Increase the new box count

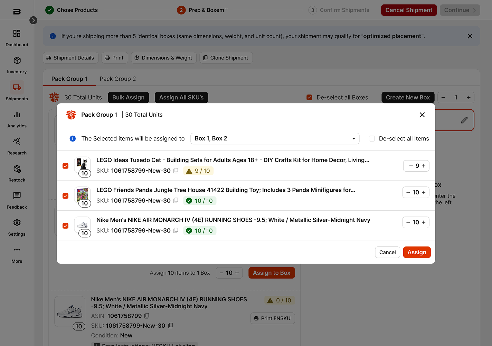(469, 98)
